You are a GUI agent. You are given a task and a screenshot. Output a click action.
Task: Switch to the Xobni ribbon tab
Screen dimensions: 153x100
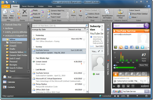[x=59, y=6]
